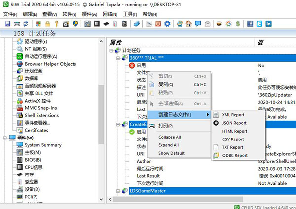
Task: Click the thermometer sensors toolbar icon
Action: pyautogui.click(x=115, y=24)
